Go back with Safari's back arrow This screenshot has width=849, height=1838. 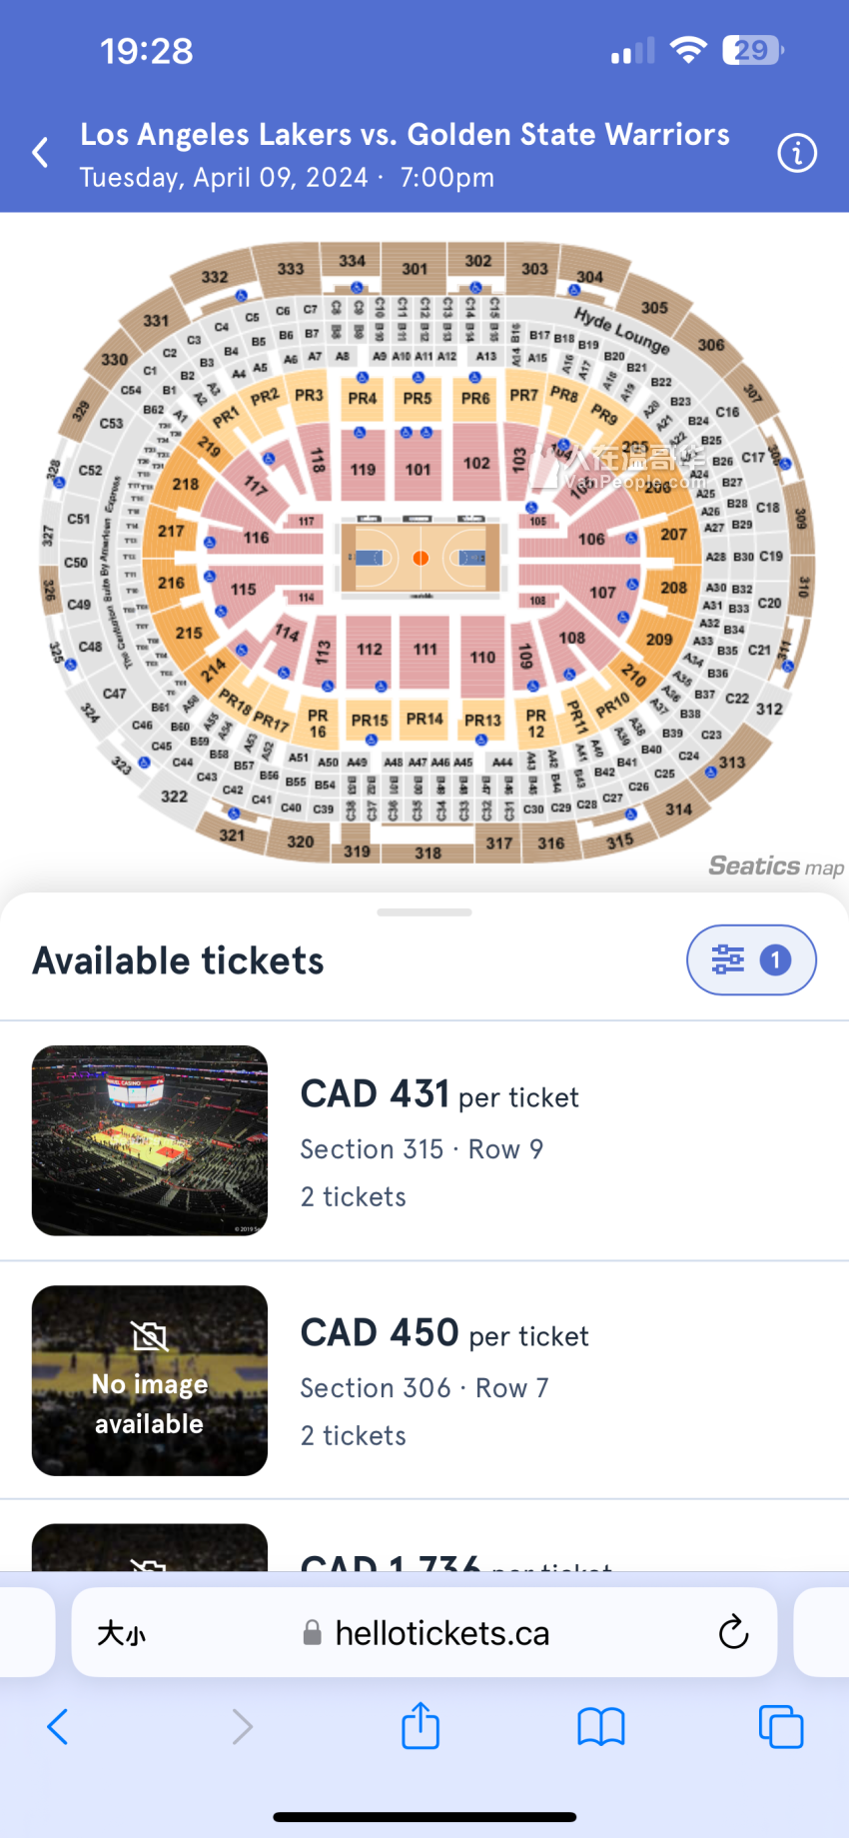coord(58,1726)
